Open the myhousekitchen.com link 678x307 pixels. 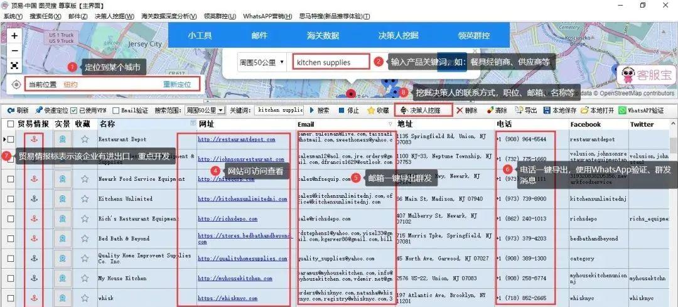[x=235, y=279]
